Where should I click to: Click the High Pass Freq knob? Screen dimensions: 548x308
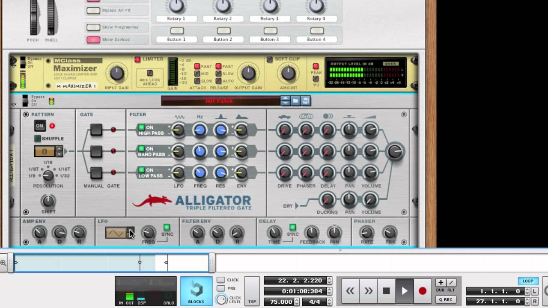point(200,130)
